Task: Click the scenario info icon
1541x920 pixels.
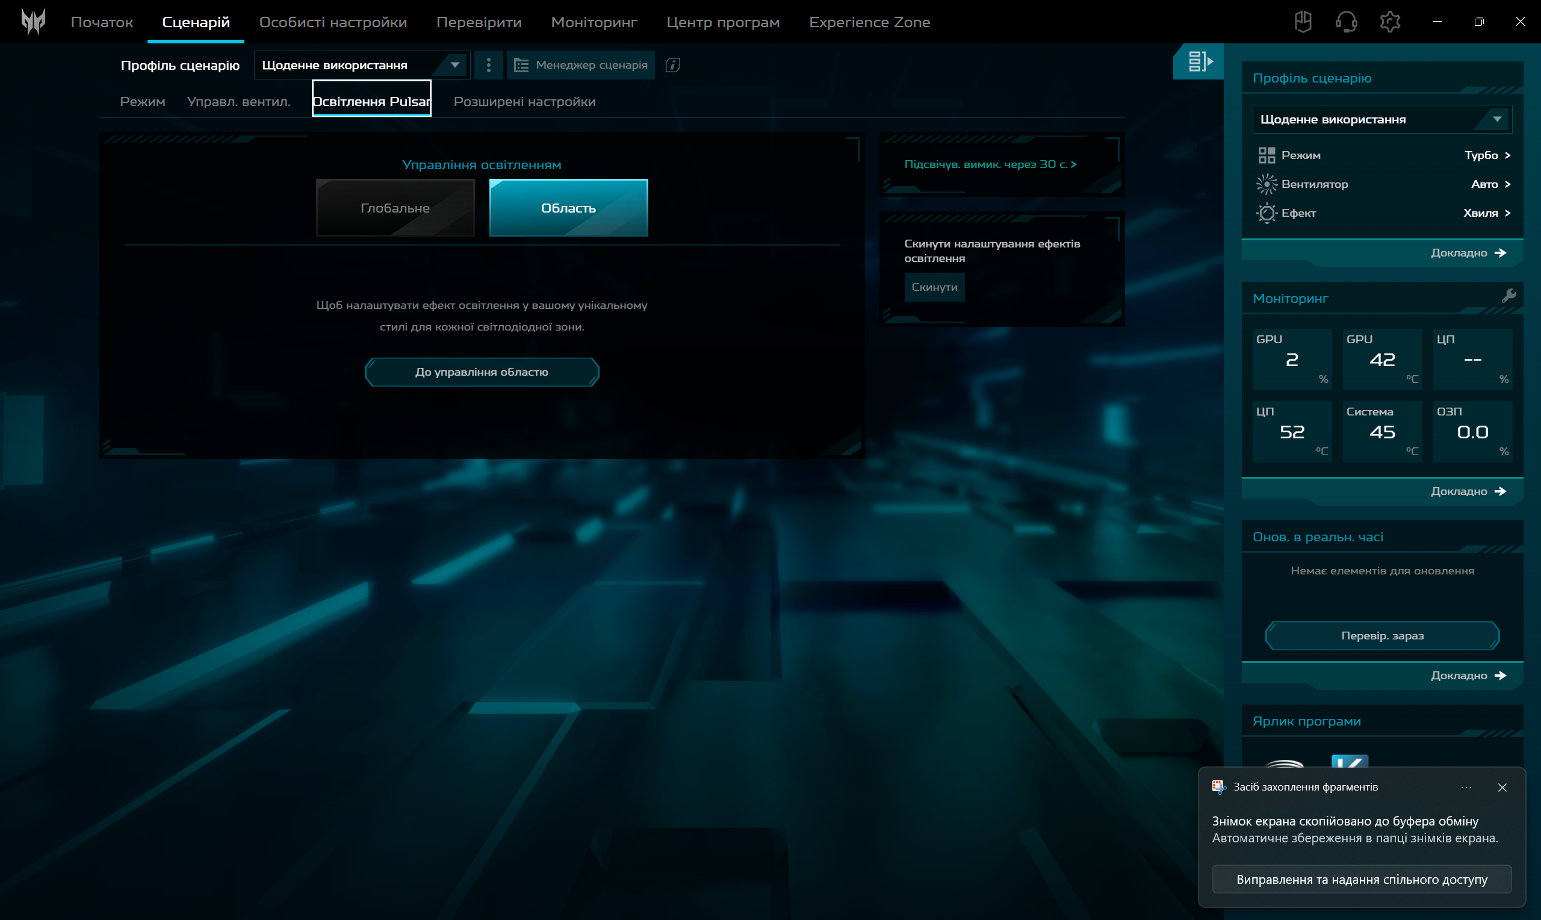Action: coord(673,65)
